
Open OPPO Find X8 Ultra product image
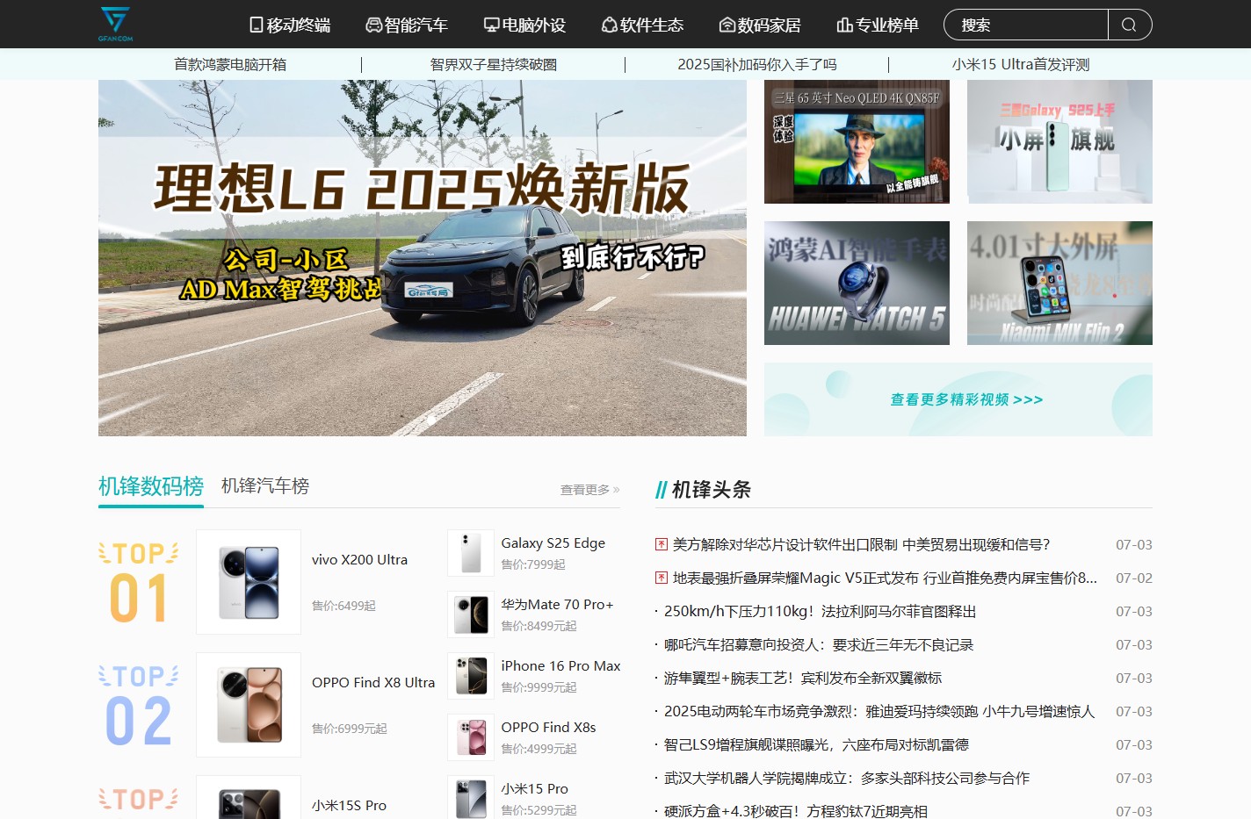click(249, 705)
